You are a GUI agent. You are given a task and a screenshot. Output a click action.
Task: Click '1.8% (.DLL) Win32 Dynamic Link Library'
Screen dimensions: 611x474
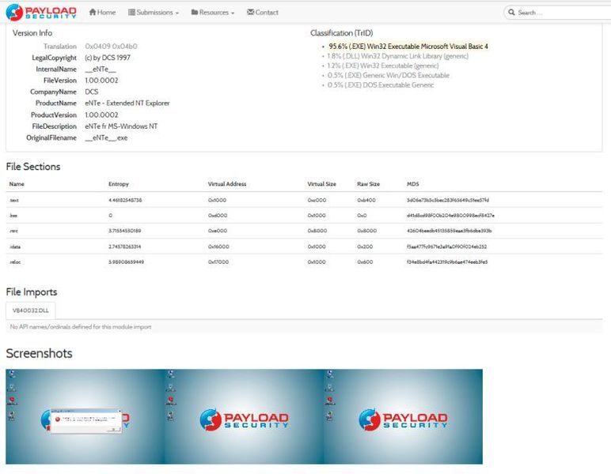point(398,56)
